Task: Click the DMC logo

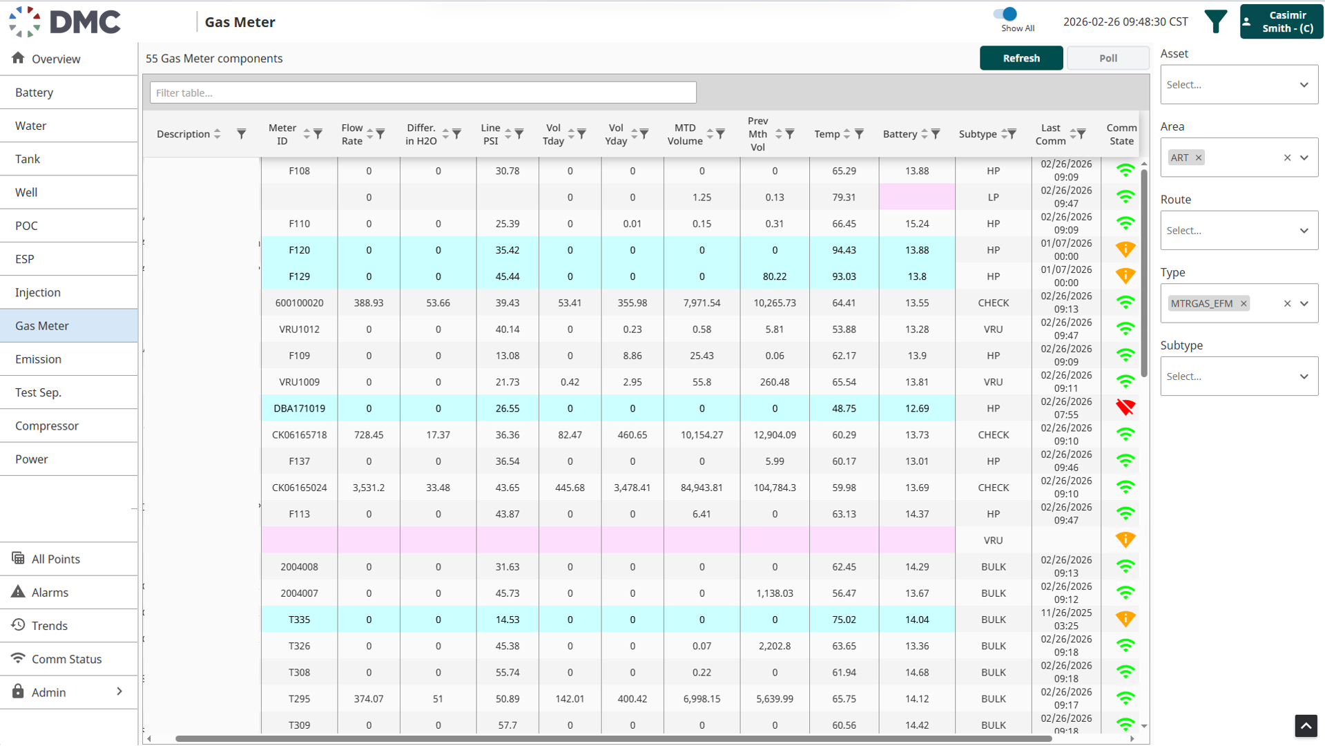Action: 65,21
